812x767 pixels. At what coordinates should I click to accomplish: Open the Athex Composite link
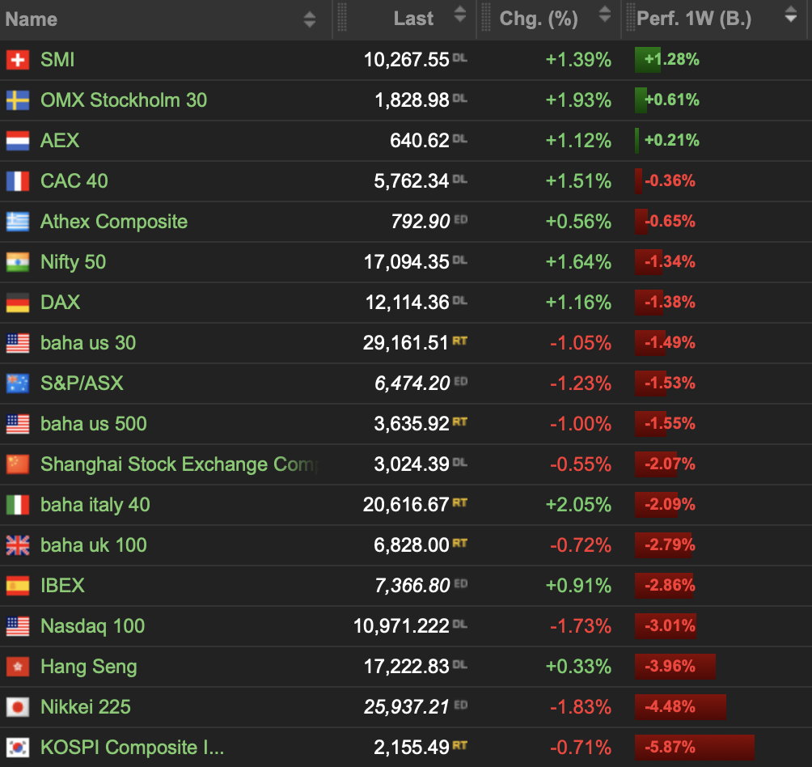[x=114, y=222]
